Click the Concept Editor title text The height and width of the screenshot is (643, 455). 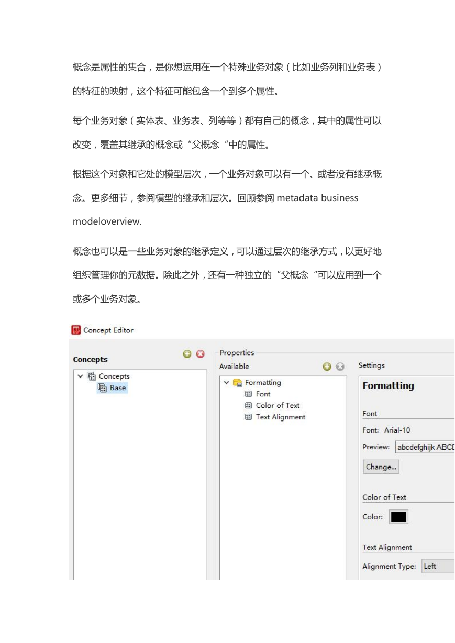(x=108, y=330)
